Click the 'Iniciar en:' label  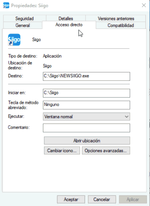click(17, 93)
